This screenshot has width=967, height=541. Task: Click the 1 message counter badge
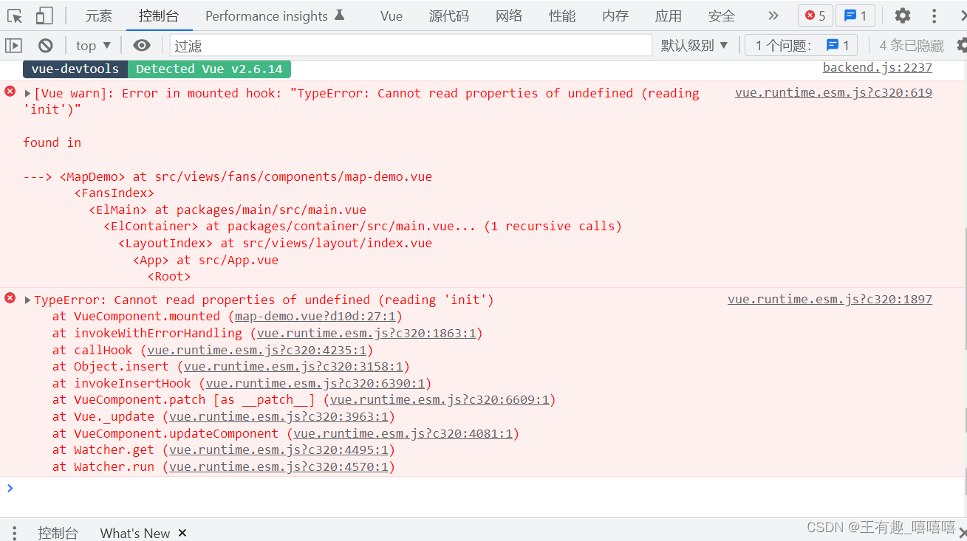coord(855,15)
